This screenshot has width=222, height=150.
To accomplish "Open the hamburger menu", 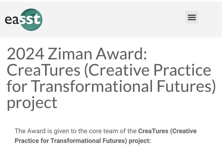I will [192, 17].
